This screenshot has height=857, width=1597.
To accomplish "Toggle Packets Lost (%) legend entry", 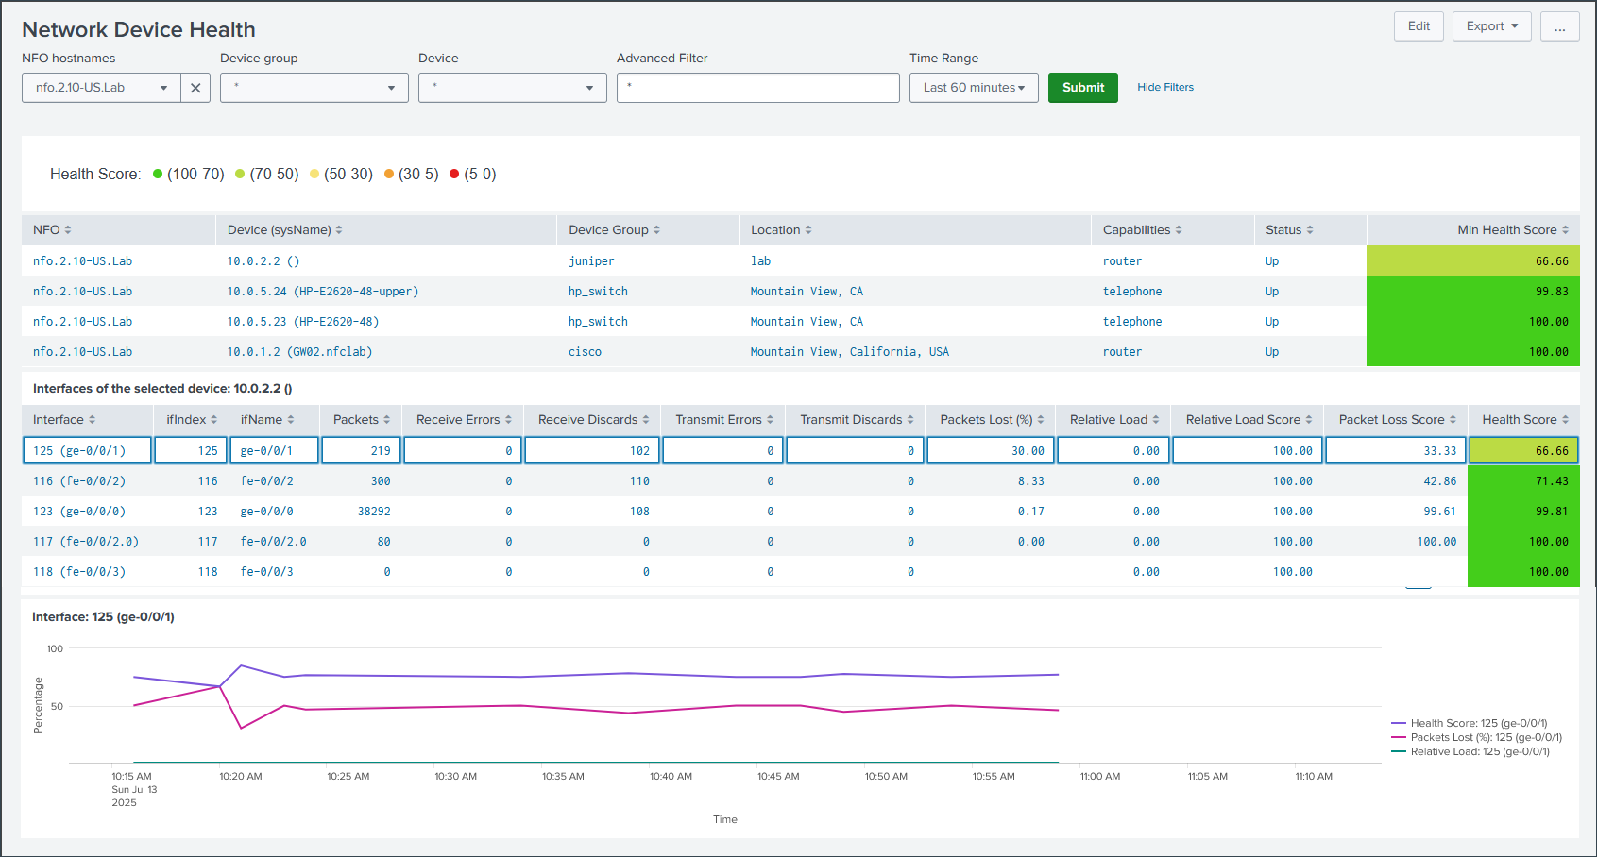I will click(x=1485, y=738).
